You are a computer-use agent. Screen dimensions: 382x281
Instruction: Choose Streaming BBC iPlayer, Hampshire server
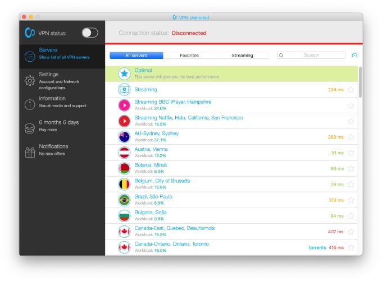pos(172,102)
